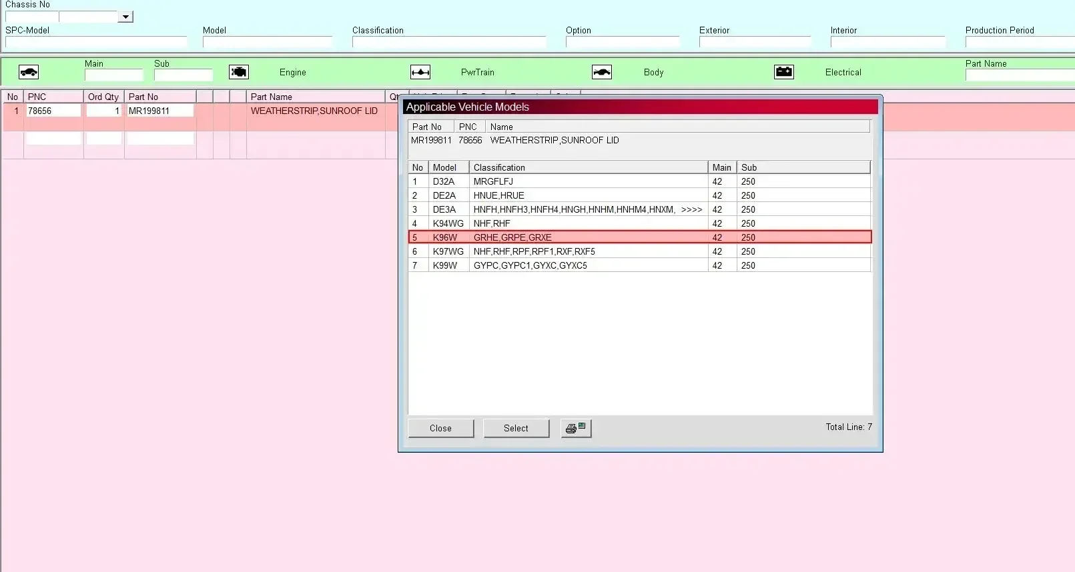Choose the K97WG model row
This screenshot has height=572, width=1075.
coord(448,251)
